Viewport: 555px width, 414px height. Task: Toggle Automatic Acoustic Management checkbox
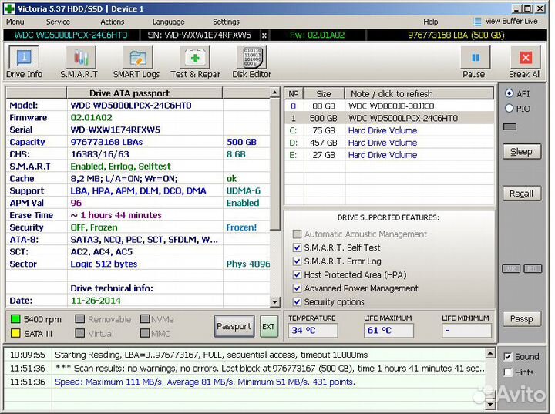coord(297,234)
